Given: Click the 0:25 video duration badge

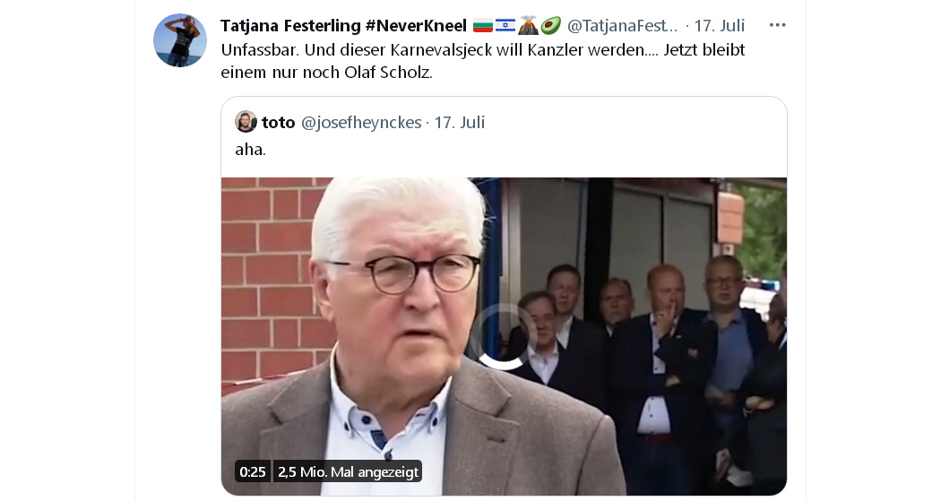Looking at the screenshot, I should click(x=252, y=471).
